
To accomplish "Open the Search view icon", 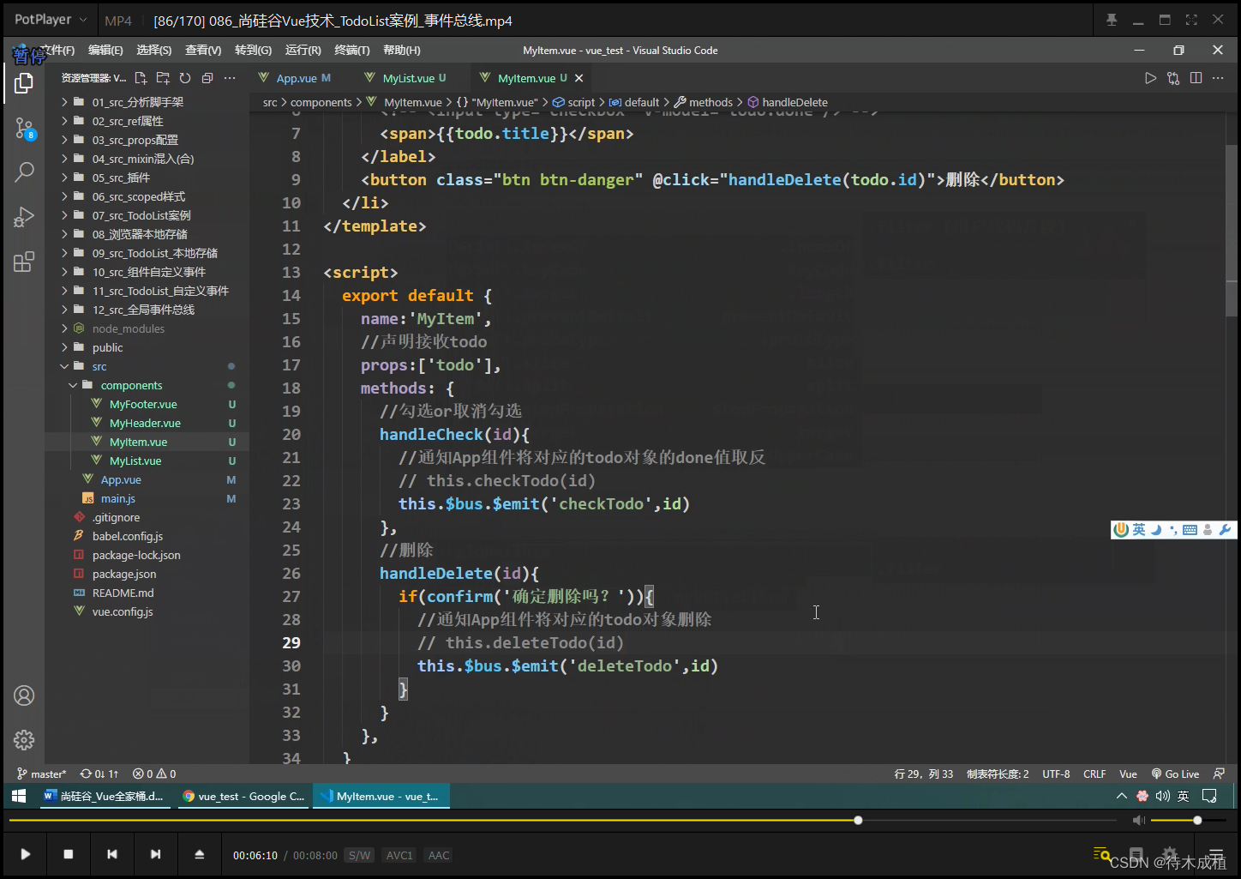I will (24, 172).
